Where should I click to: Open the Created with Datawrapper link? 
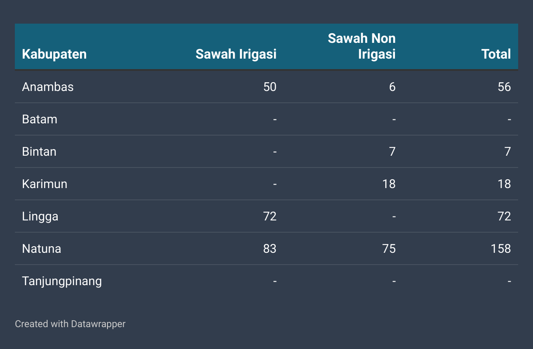tap(70, 324)
